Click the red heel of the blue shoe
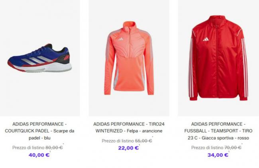This screenshot has width=259, height=168. pos(67,57)
